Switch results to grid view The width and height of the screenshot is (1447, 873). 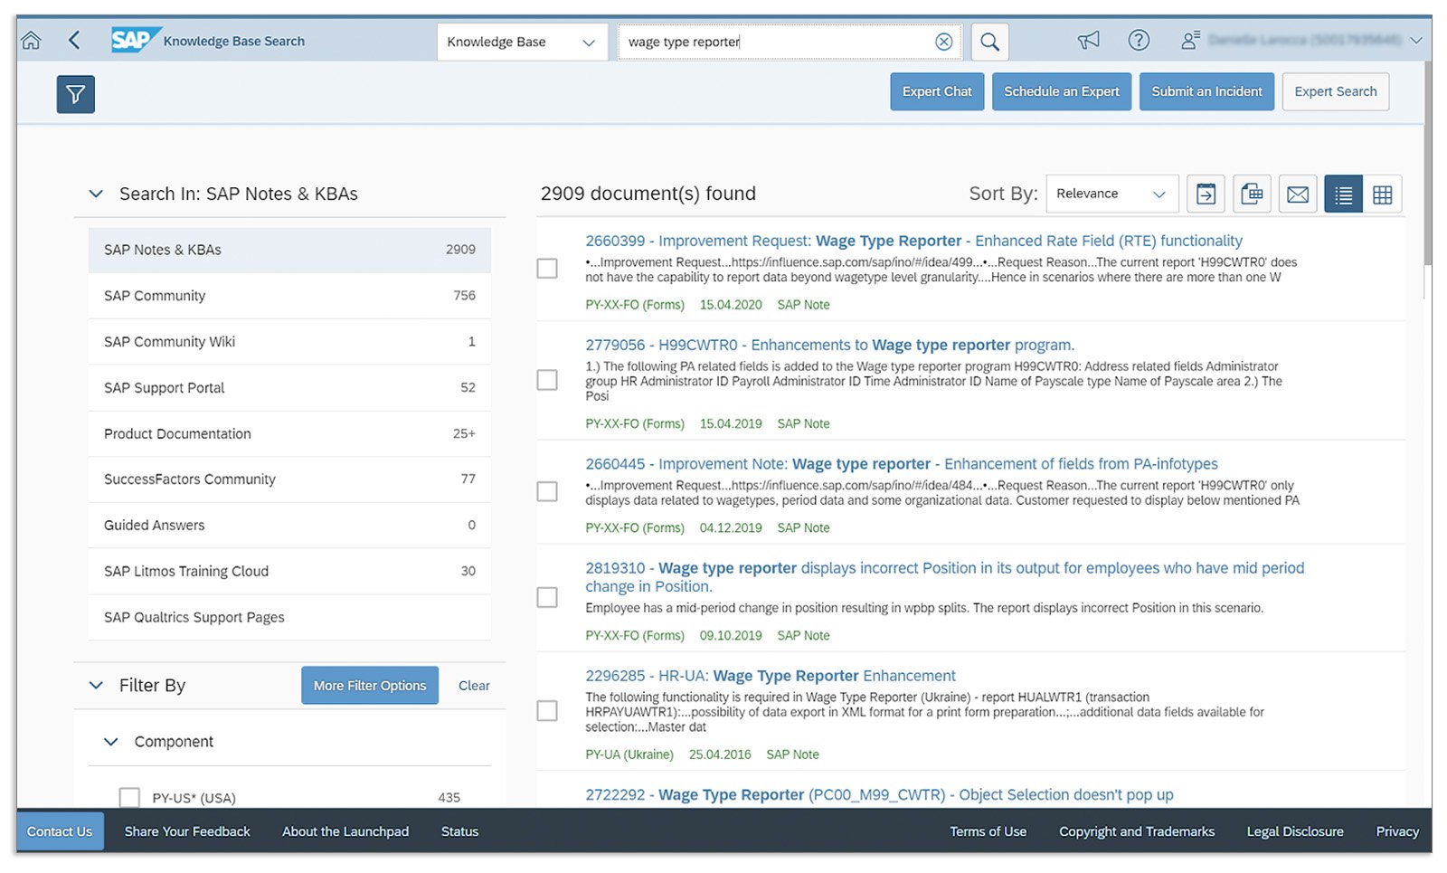[x=1382, y=194]
